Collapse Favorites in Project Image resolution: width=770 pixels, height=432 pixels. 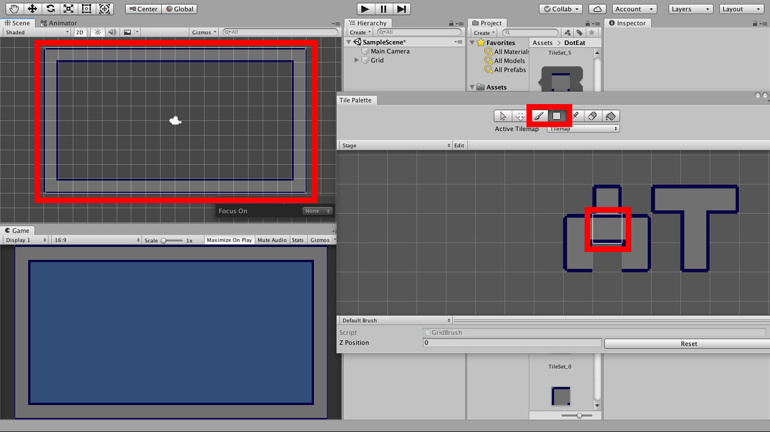[472, 43]
